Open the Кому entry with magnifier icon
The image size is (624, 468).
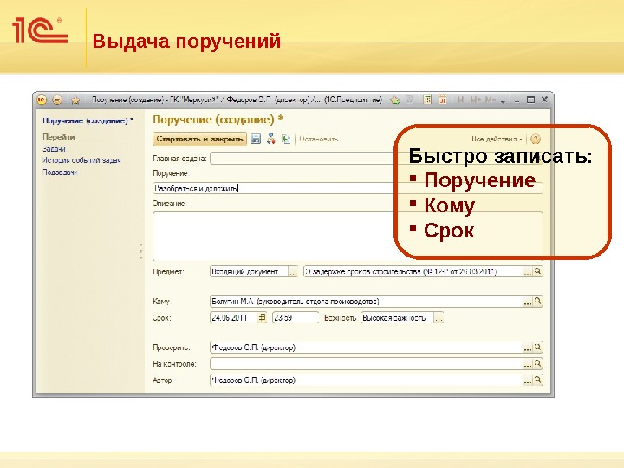point(537,302)
